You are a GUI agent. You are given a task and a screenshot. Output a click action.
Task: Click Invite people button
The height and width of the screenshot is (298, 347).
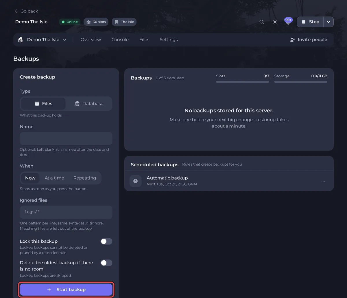point(309,40)
